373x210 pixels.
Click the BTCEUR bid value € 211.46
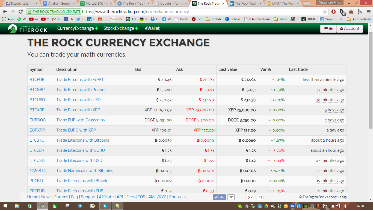point(165,80)
